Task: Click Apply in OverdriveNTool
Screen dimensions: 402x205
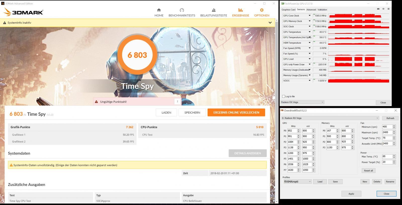Action: [351, 194]
